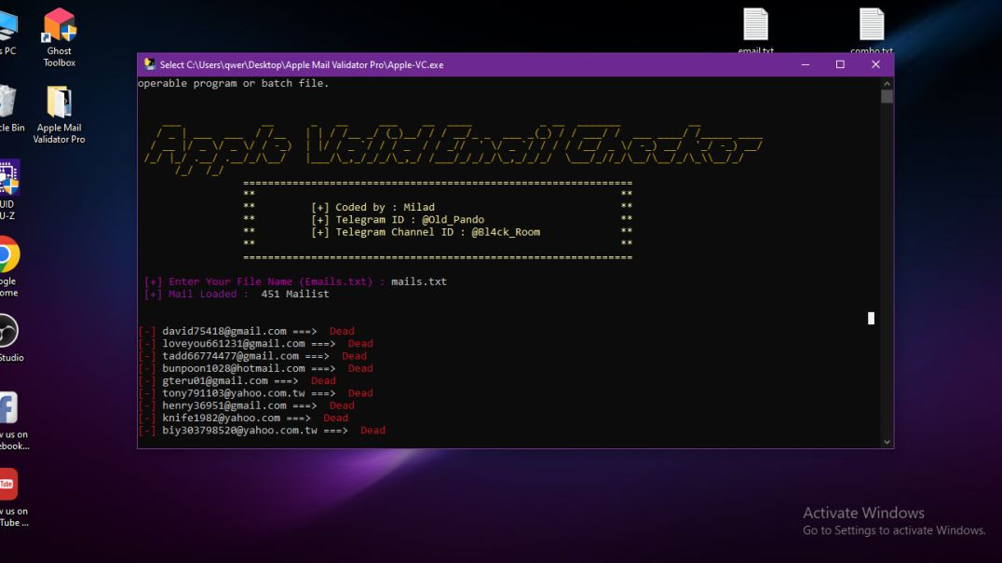Click the bunpoon1028@hotmail.com result line
Image resolution: width=1002 pixels, height=563 pixels.
[255, 368]
